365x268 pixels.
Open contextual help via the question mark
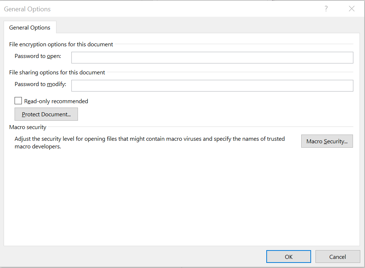point(326,8)
